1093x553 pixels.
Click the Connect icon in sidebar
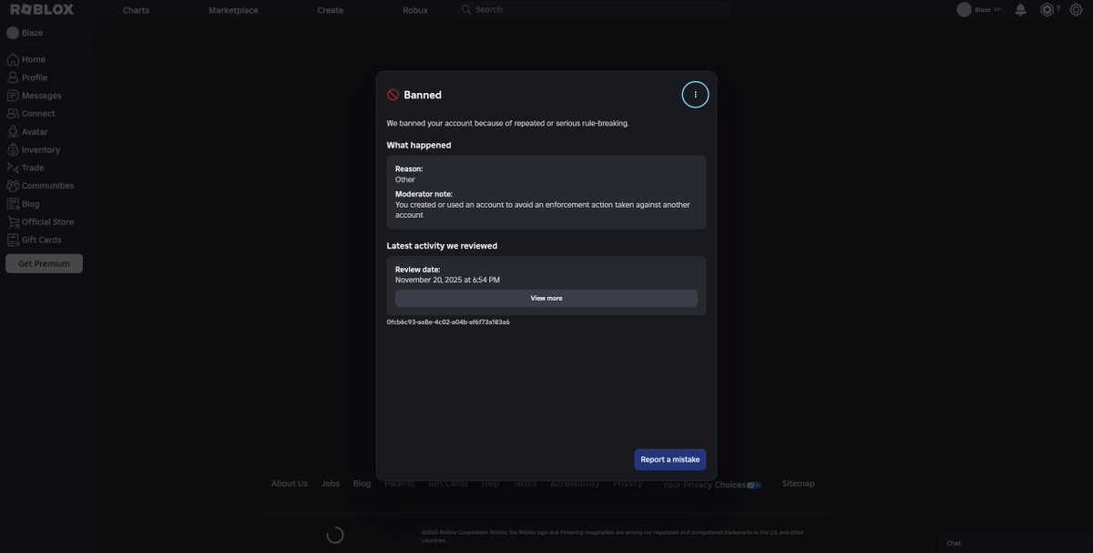tap(13, 114)
